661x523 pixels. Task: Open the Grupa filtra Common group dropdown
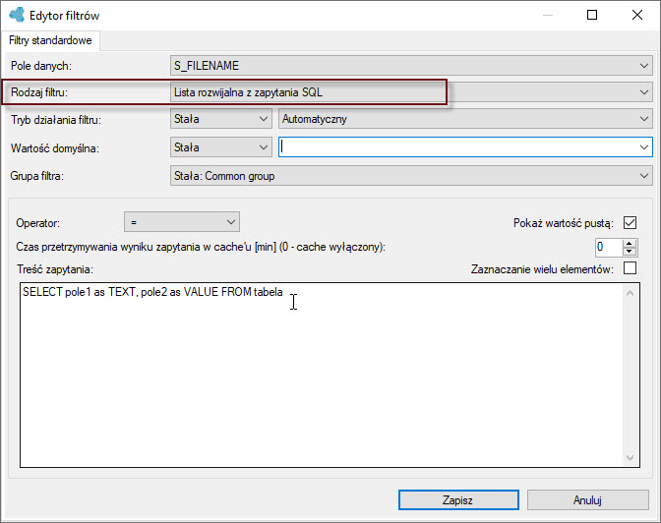click(411, 176)
